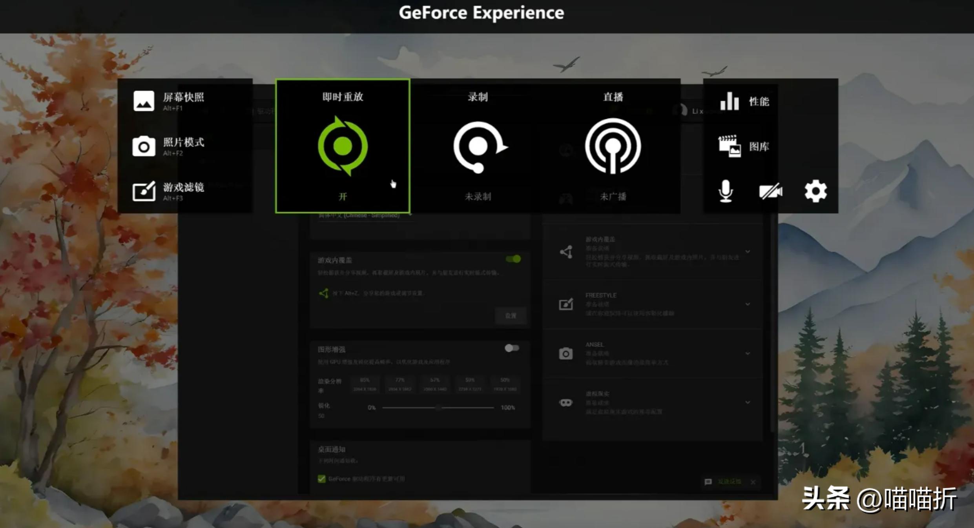Open 照片模式 photo mode
974x528 pixels.
click(169, 146)
